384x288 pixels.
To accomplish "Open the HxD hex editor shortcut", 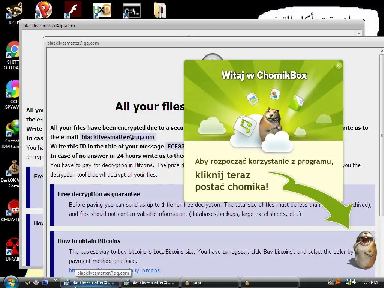I will 102,10.
